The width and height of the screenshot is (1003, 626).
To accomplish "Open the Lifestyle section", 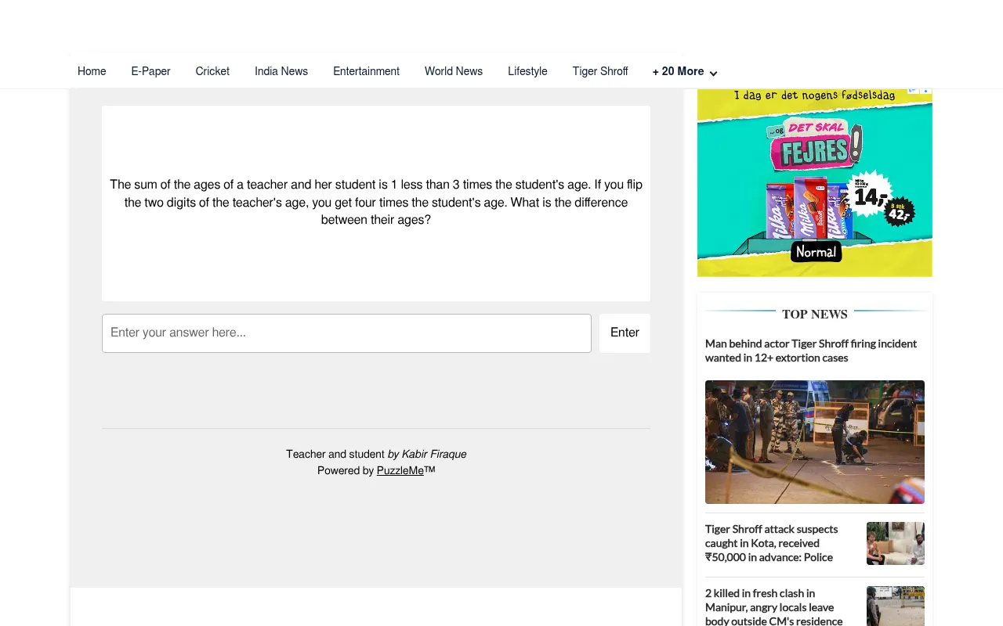I will [527, 71].
